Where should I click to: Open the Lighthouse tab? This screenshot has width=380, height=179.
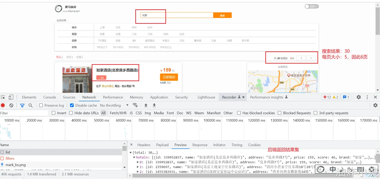[x=206, y=97]
